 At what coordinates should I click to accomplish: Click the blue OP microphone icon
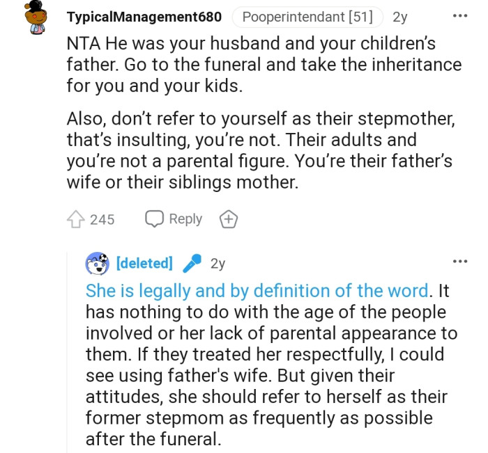click(192, 263)
